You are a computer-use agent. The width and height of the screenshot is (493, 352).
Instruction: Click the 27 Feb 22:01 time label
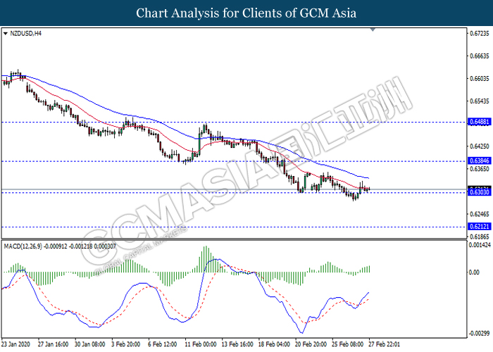385,344
